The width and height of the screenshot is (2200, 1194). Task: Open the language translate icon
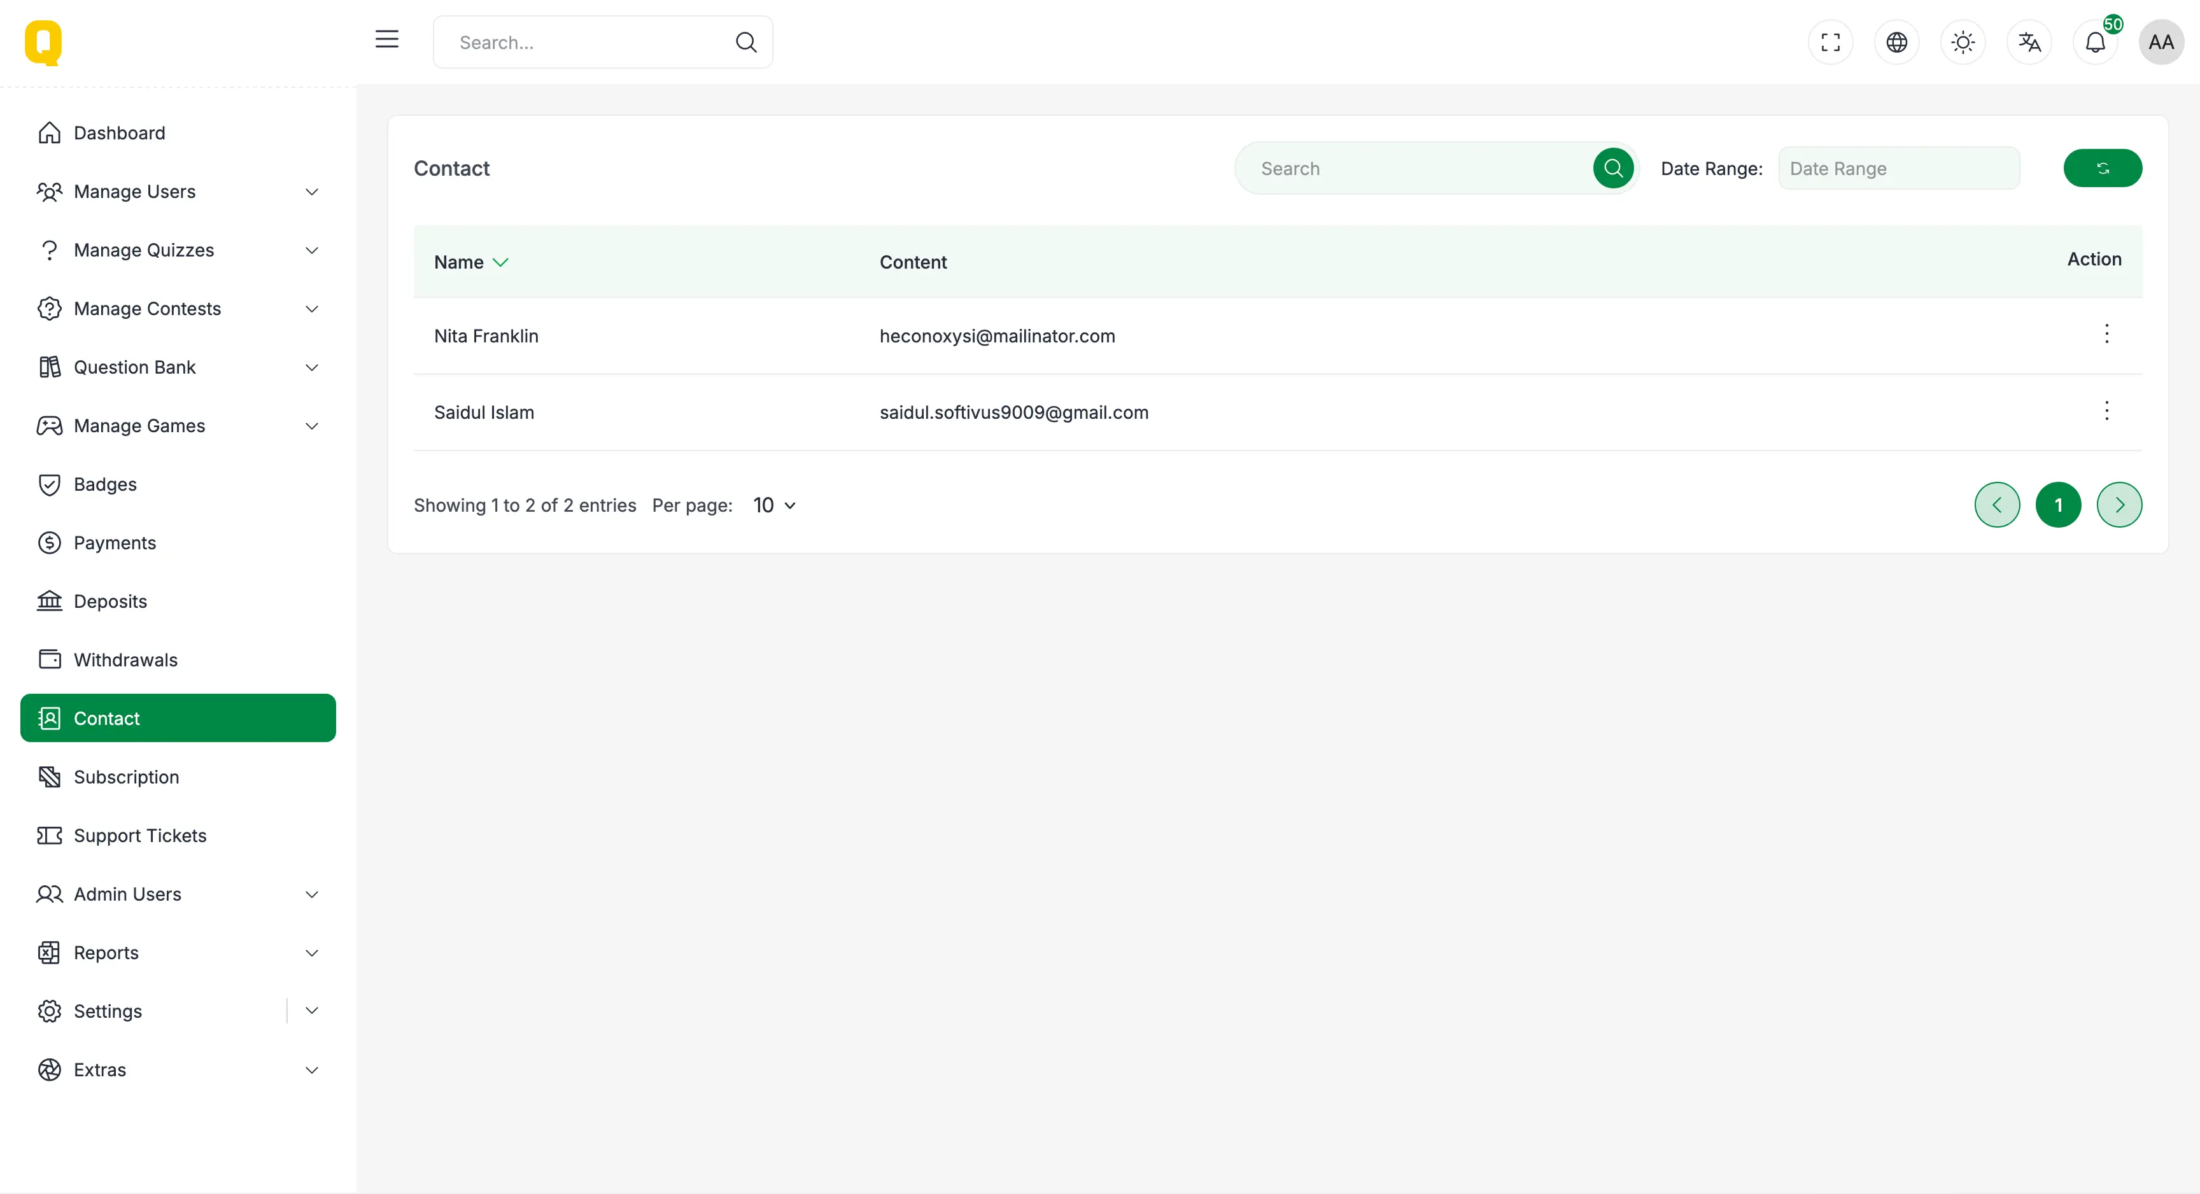[2029, 42]
